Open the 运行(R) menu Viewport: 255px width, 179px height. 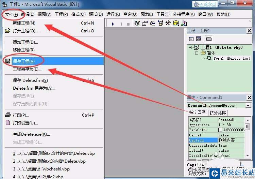point(113,14)
